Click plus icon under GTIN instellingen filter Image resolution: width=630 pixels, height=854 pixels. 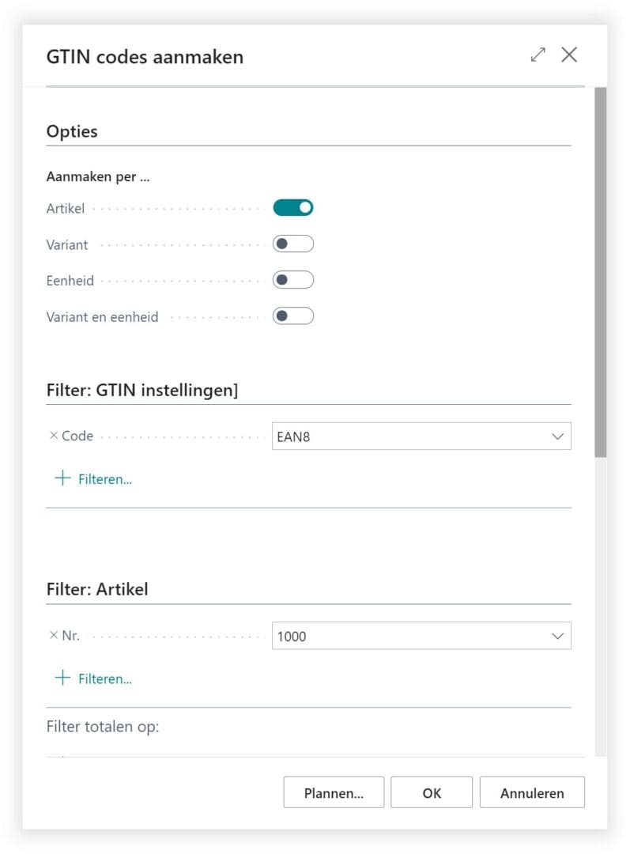pos(62,478)
